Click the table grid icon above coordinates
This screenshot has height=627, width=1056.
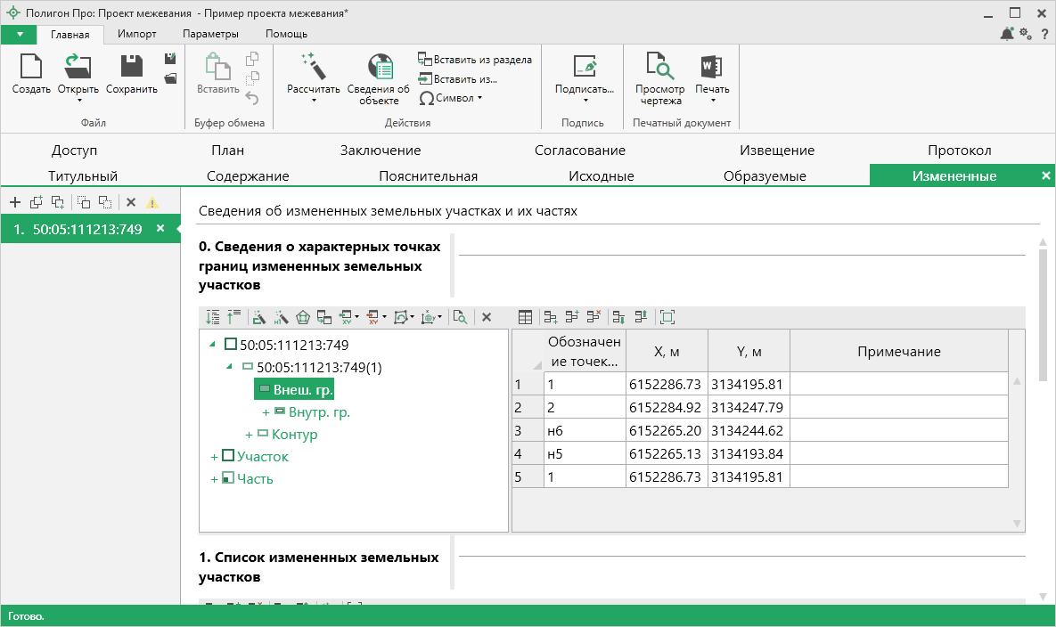(526, 316)
